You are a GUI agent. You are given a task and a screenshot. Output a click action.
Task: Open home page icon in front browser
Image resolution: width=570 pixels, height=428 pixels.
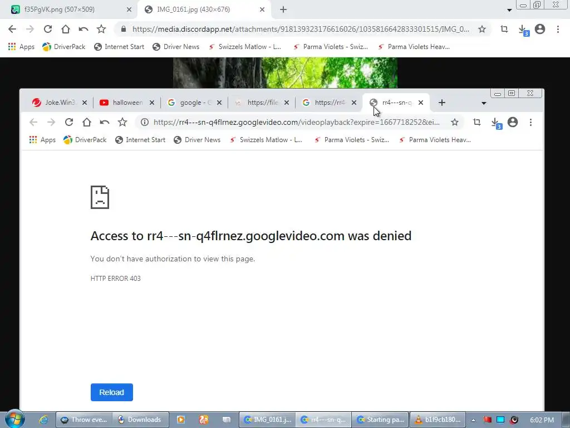[x=86, y=122]
